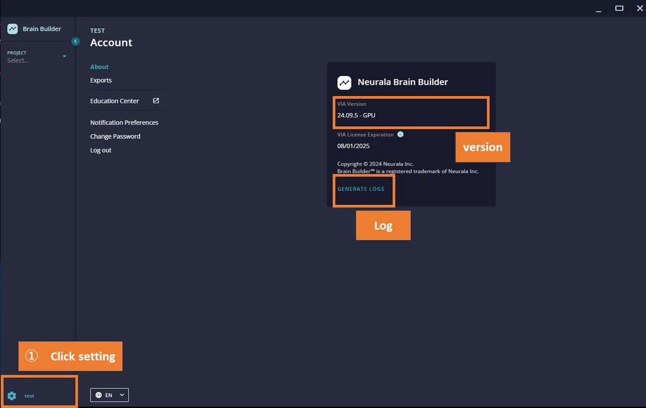This screenshot has height=408, width=646.
Task: Click the info icon next to VIA License Expiration
Action: pos(400,135)
